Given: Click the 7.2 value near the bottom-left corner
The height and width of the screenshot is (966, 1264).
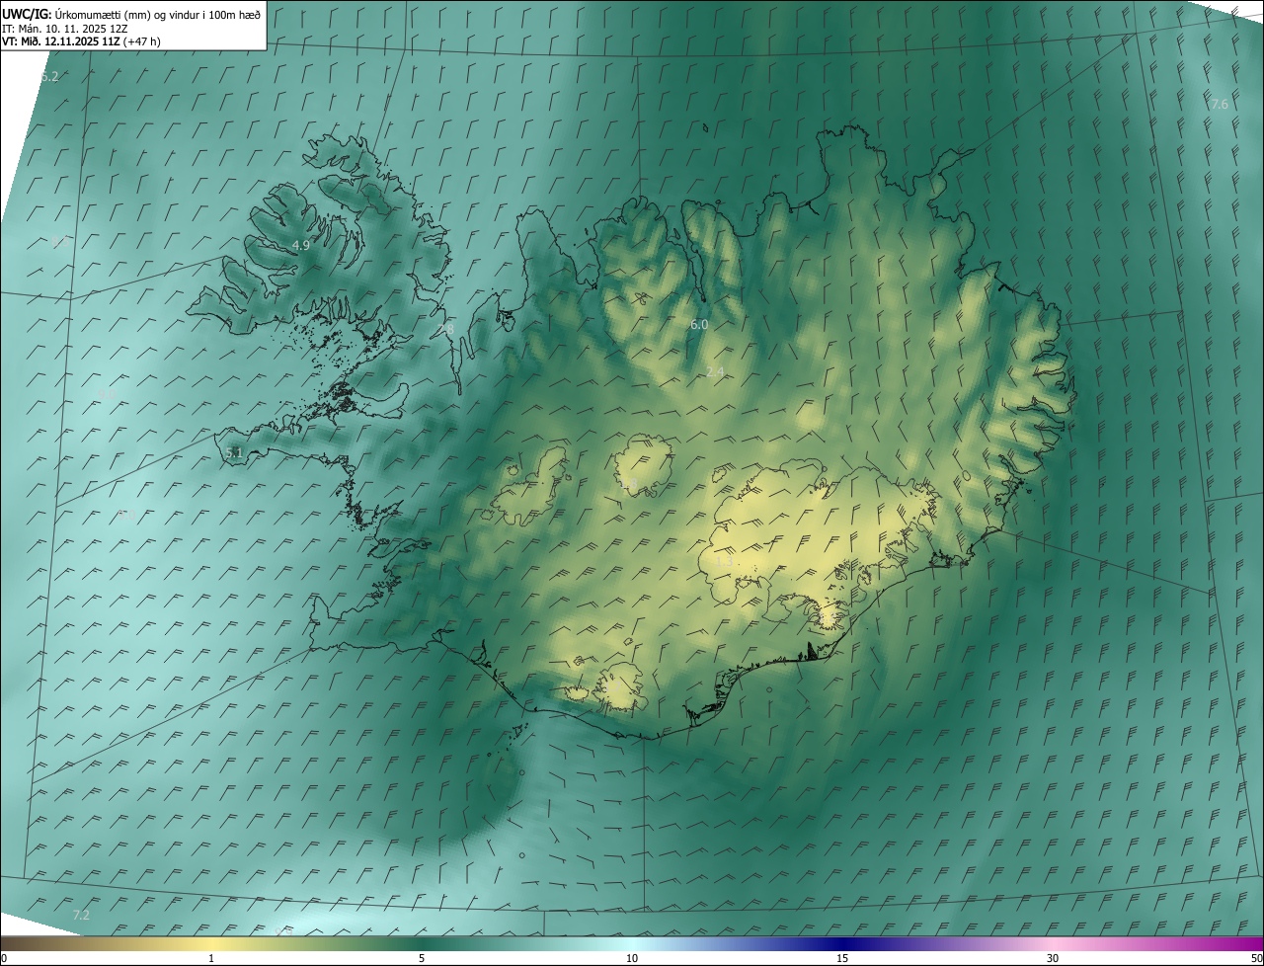Looking at the screenshot, I should pos(81,916).
